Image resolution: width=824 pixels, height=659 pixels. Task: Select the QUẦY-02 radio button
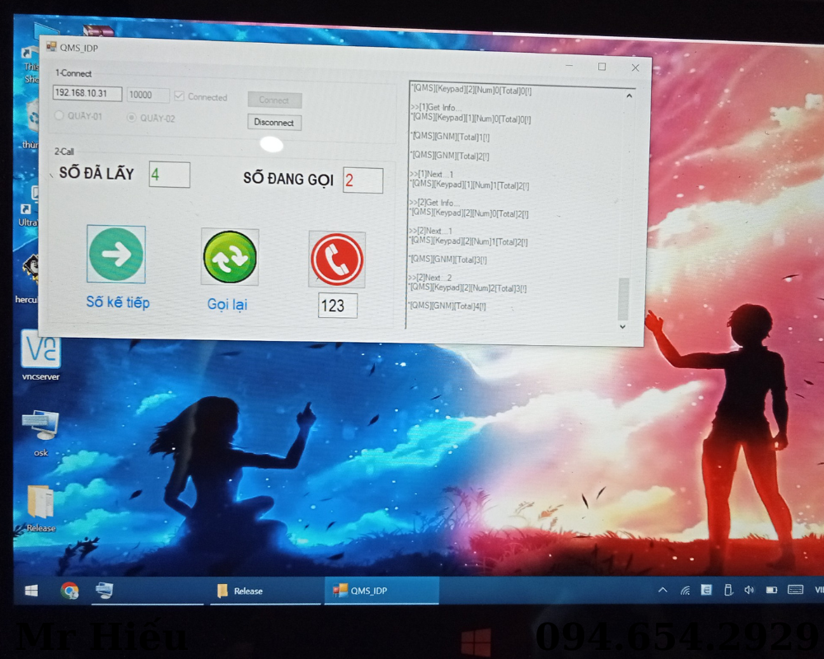tap(131, 118)
